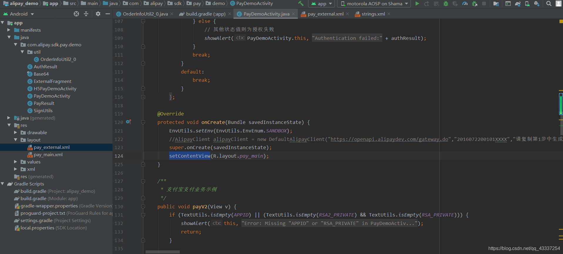This screenshot has width=563, height=254.
Task: Hide the Project panel with minus icon
Action: 108,14
